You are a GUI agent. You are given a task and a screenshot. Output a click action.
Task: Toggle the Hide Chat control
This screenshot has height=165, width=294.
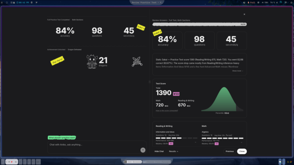(159, 151)
